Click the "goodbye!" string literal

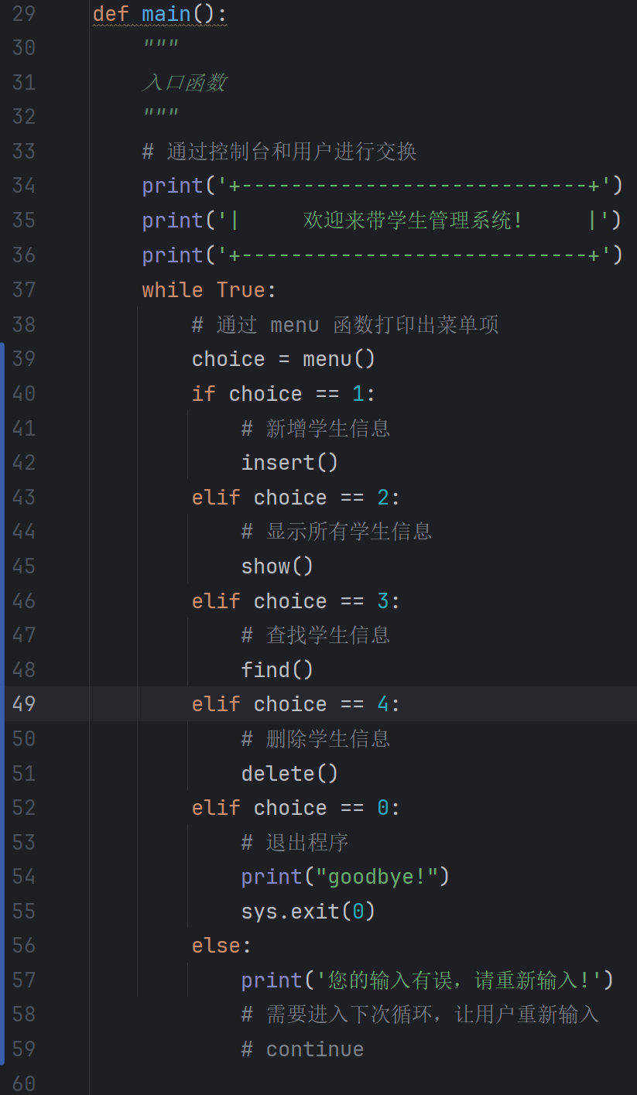[377, 877]
